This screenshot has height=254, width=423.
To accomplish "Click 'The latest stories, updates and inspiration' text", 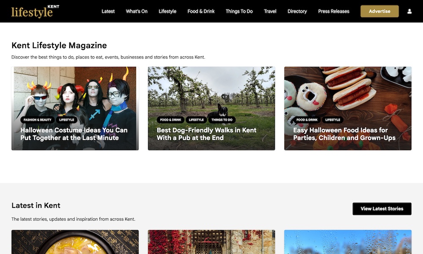I will point(73,219).
